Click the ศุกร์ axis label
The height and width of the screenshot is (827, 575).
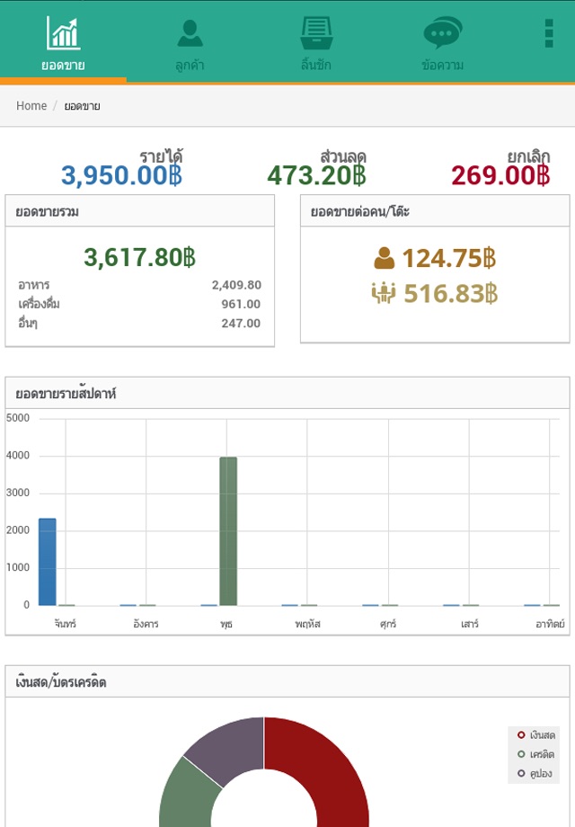(388, 624)
